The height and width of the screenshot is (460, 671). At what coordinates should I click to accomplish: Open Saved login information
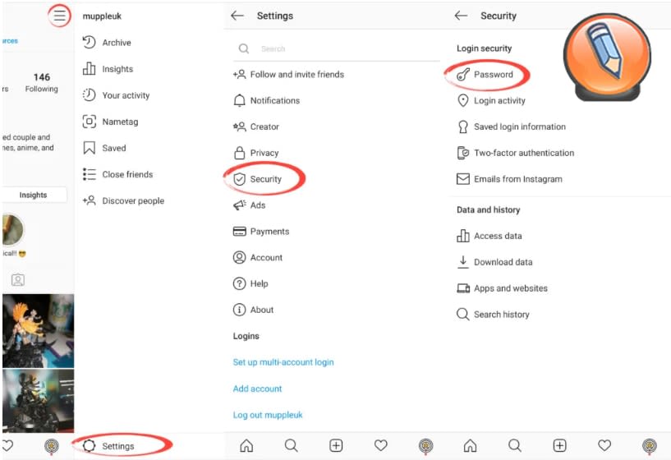[x=511, y=126]
